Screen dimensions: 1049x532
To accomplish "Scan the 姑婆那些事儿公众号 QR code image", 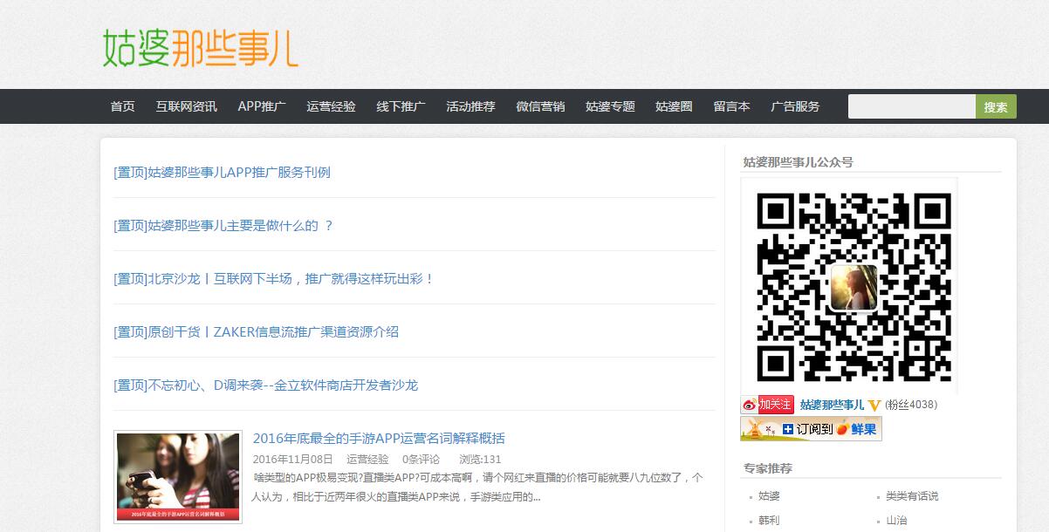I will click(x=853, y=285).
